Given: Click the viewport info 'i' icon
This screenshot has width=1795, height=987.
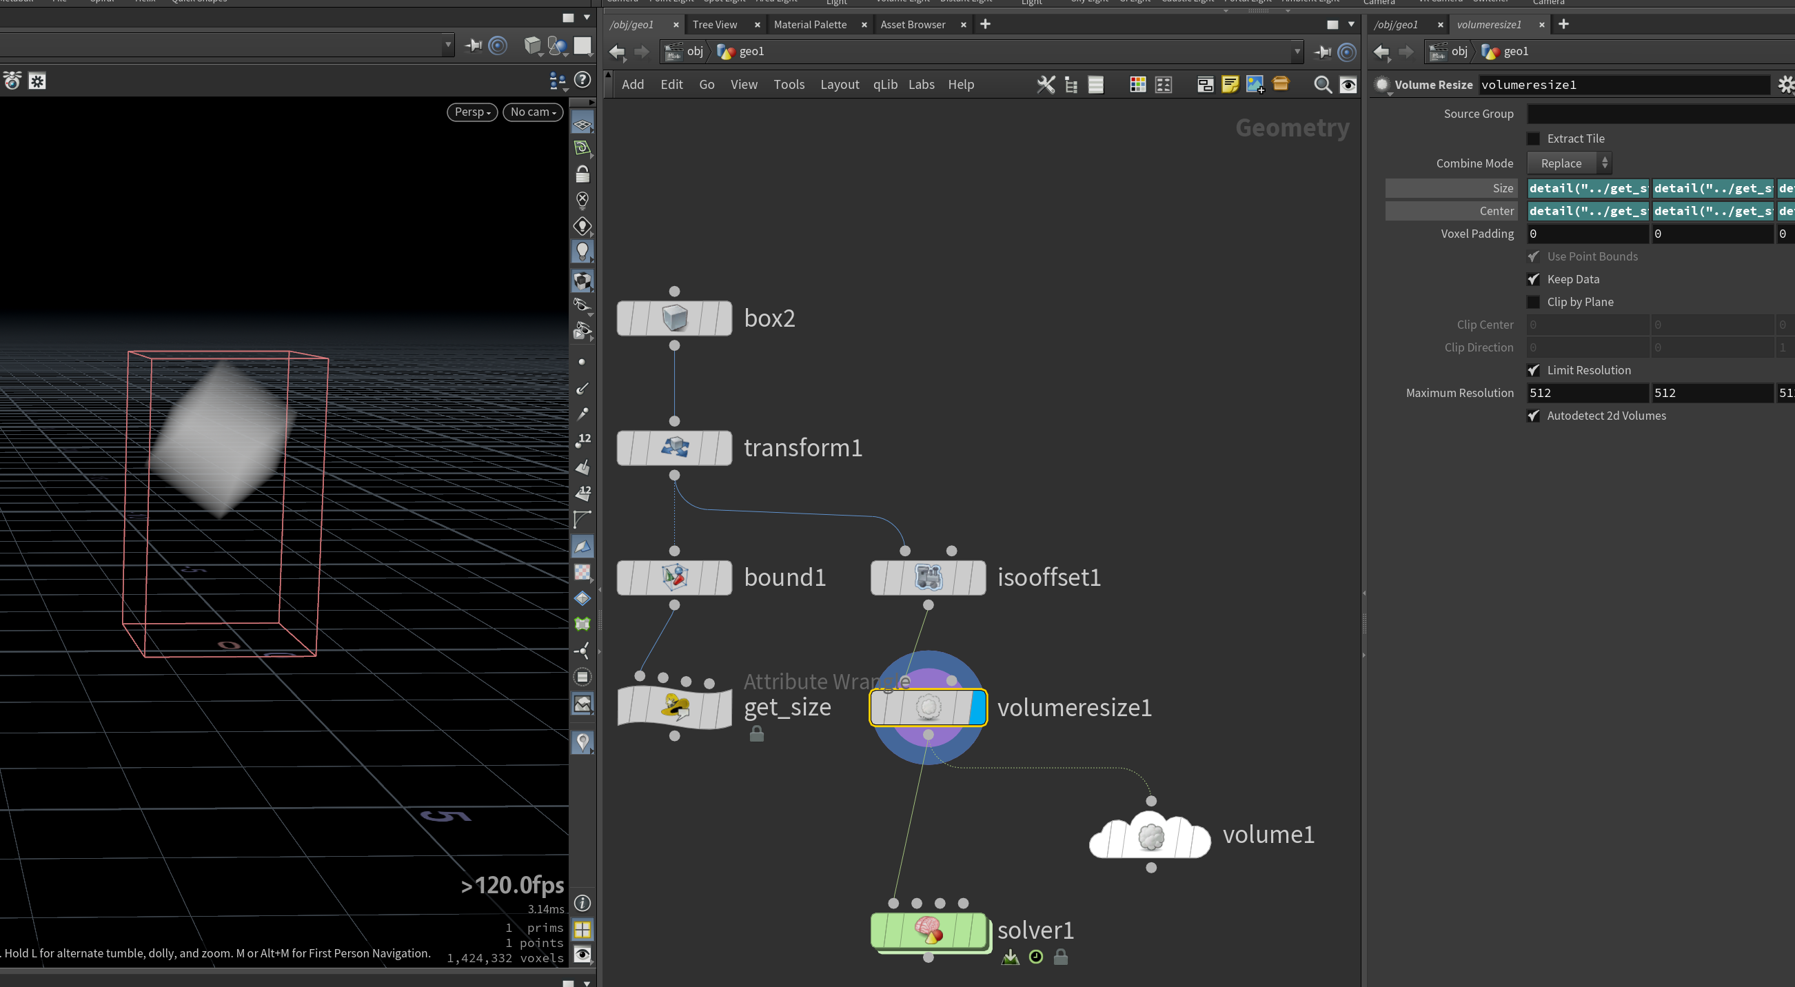Looking at the screenshot, I should (582, 904).
